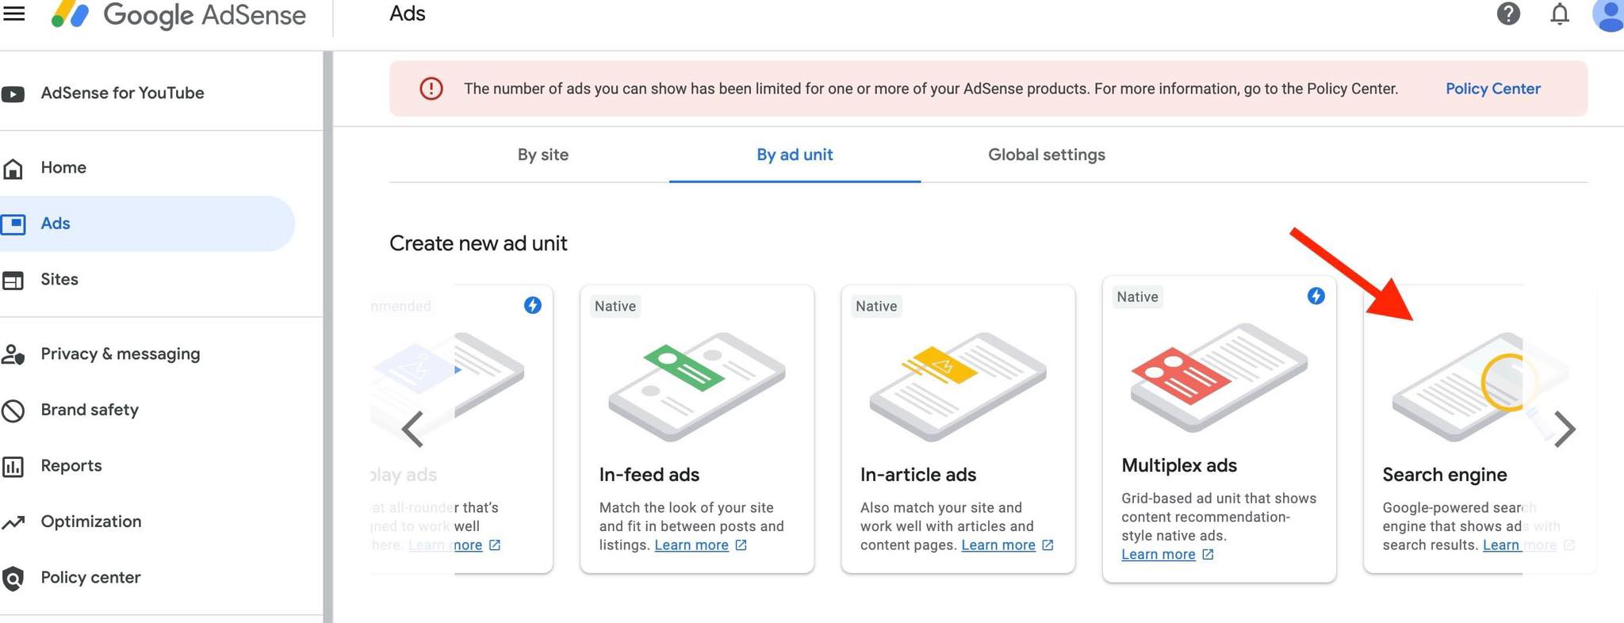The height and width of the screenshot is (623, 1624).
Task: Click the Home house icon in sidebar
Action: (x=13, y=168)
